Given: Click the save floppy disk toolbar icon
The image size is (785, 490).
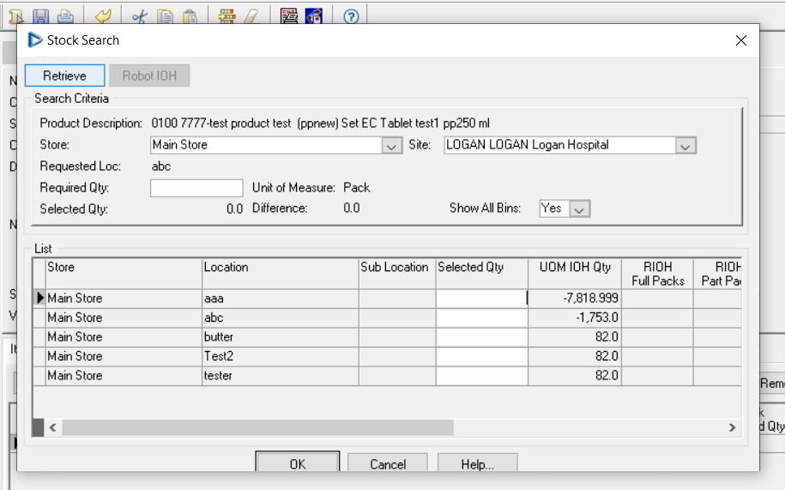Looking at the screenshot, I should (x=40, y=15).
